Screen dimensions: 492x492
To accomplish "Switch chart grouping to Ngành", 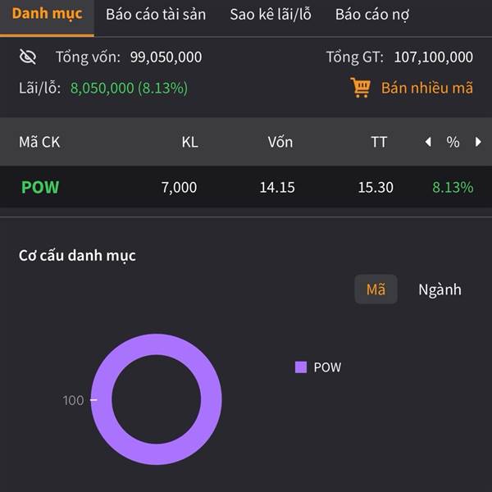I will (440, 289).
